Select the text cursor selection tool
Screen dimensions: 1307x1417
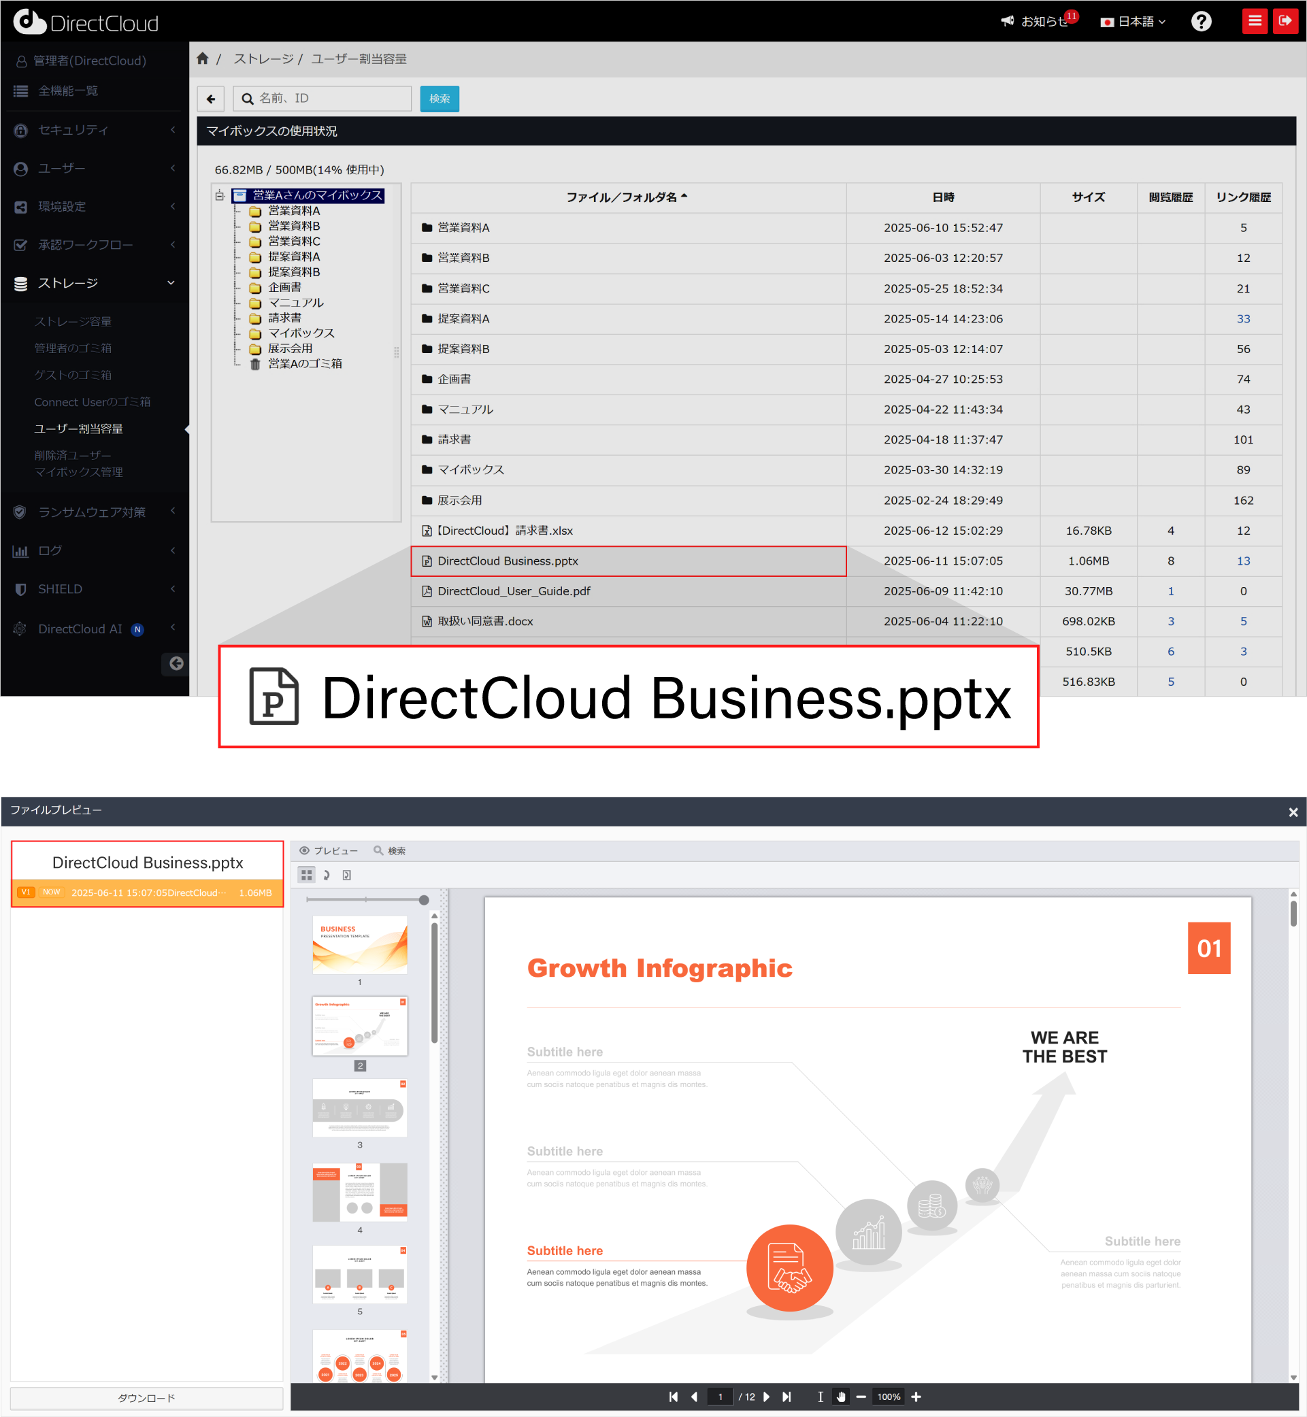pyautogui.click(x=820, y=1397)
